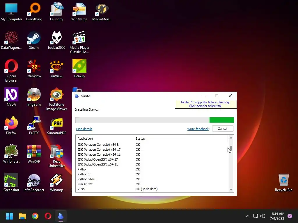Screen dimensions: 298x223
Task: Select the JDK (Amazon Corretto) x64 8 row
Action: pyautogui.click(x=152, y=145)
